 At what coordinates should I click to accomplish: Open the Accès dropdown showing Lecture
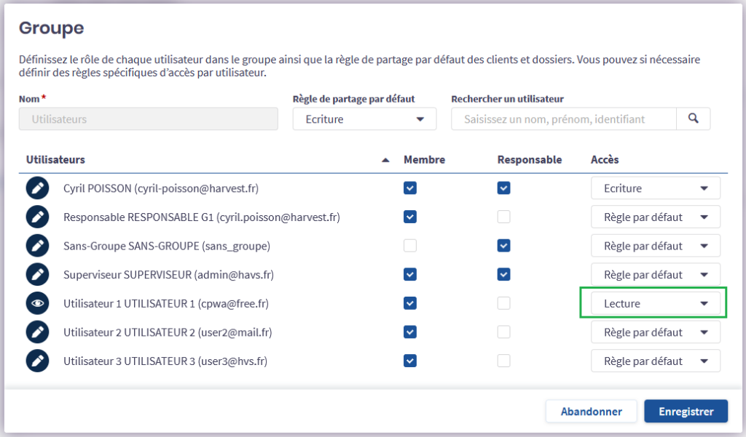tap(654, 303)
